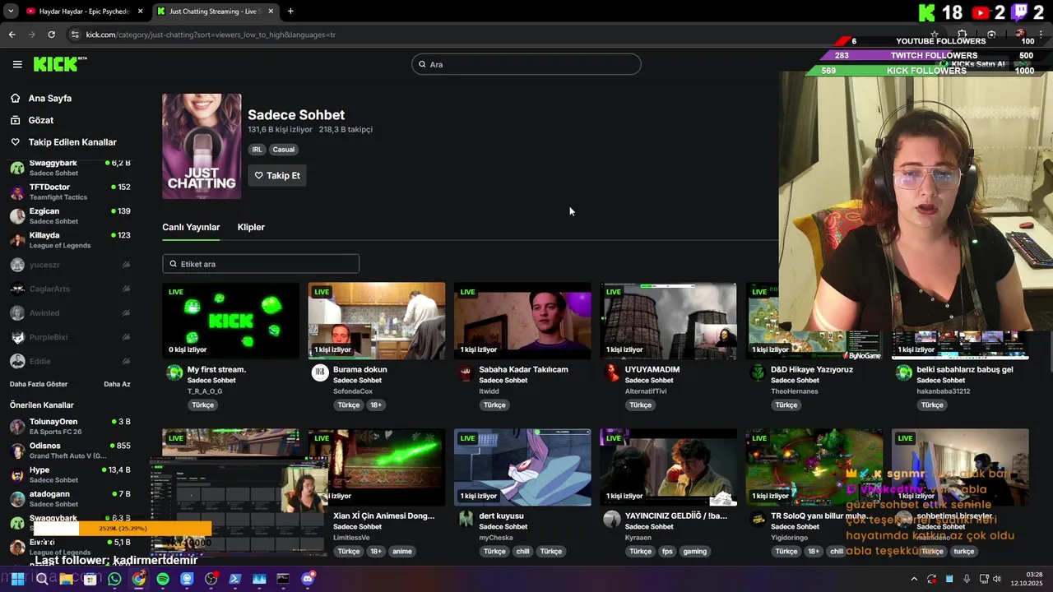Click TheoHernanes channel avatar
The width and height of the screenshot is (1053, 592).
[758, 373]
